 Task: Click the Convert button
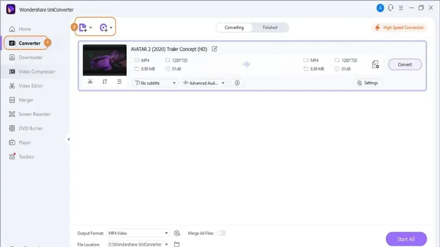coord(405,64)
